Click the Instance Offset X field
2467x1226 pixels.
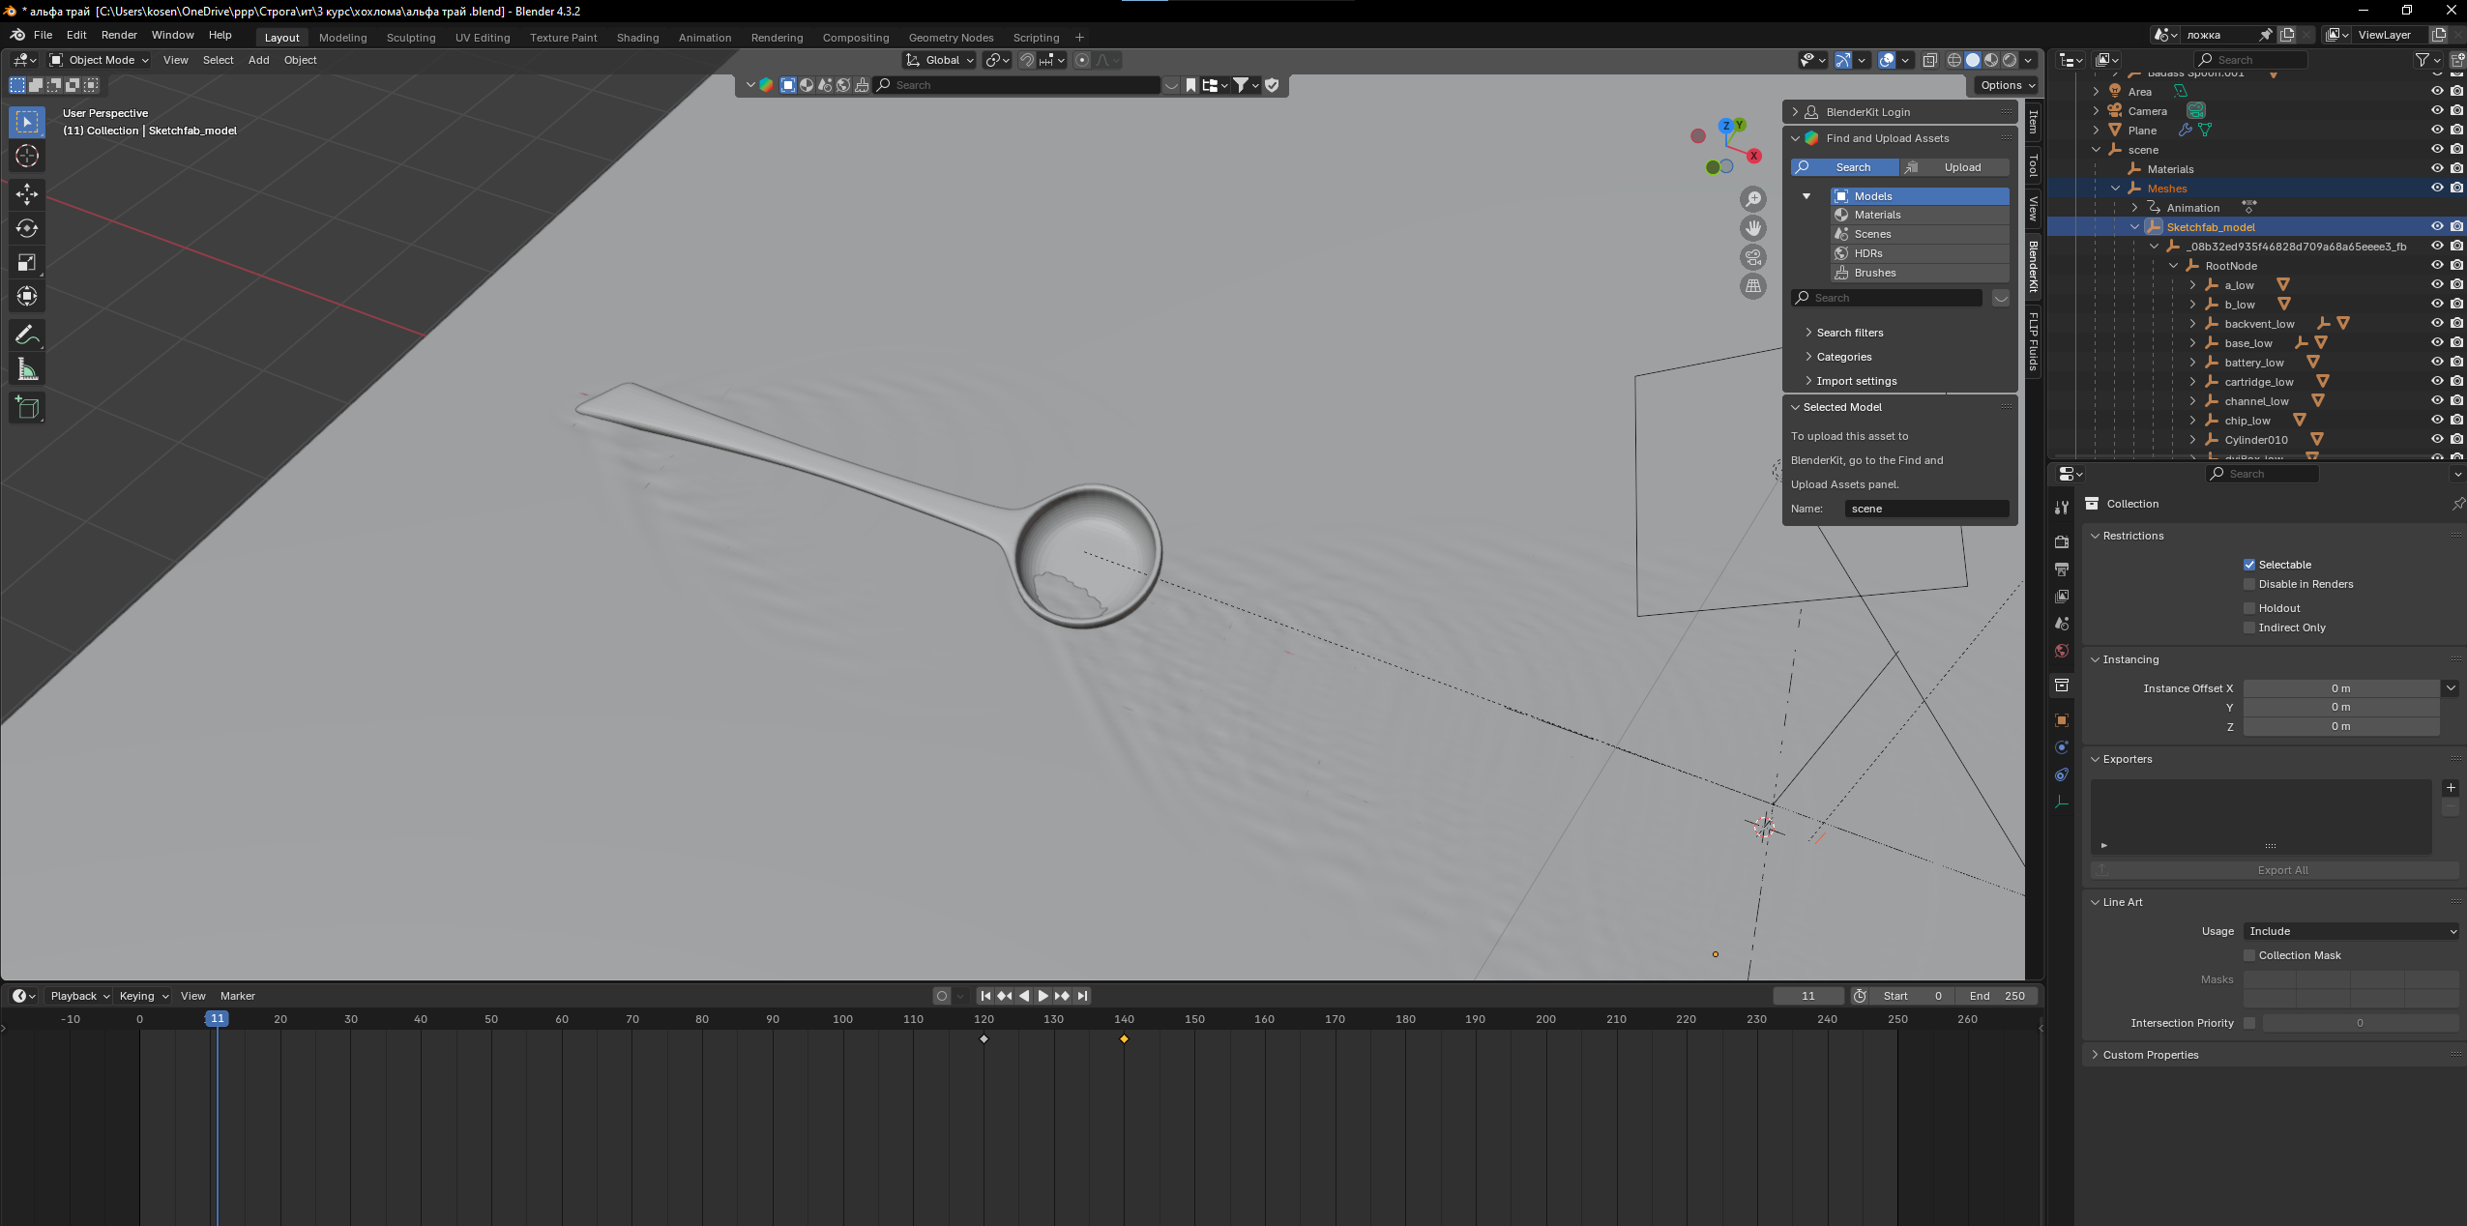[x=2340, y=688]
